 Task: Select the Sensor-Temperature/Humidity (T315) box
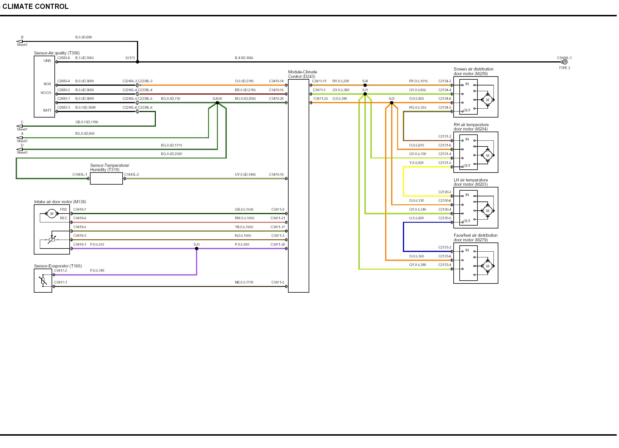point(106,179)
